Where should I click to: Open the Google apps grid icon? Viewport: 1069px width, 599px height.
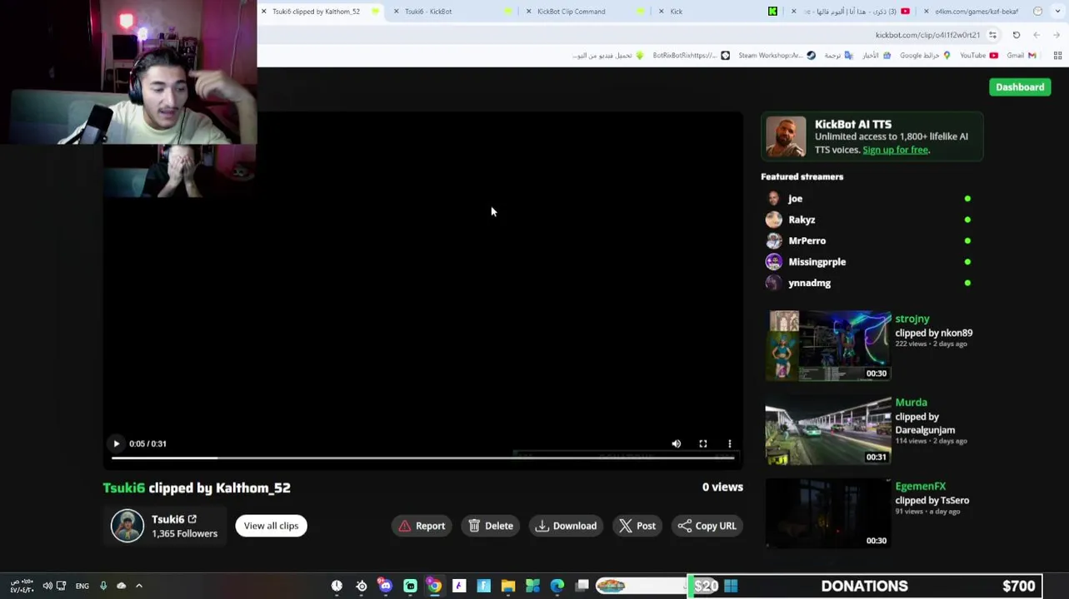pyautogui.click(x=1057, y=56)
